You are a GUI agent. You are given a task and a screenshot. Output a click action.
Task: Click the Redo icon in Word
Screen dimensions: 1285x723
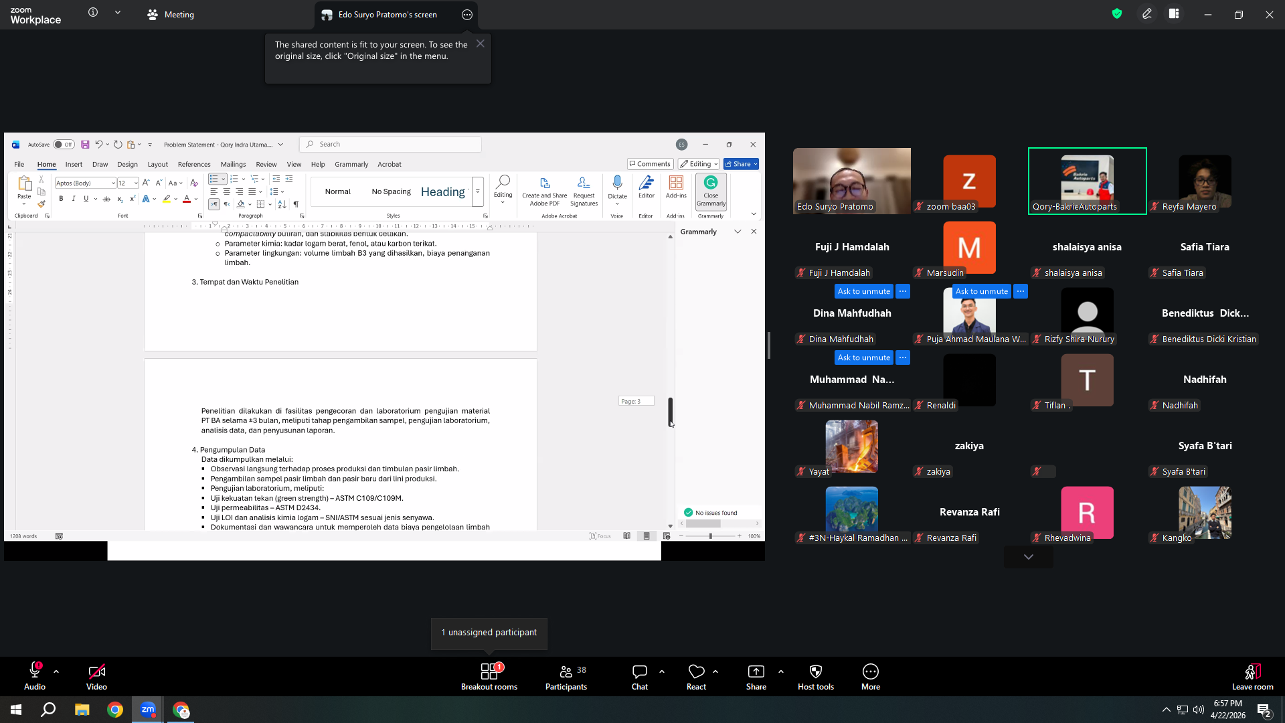(118, 145)
